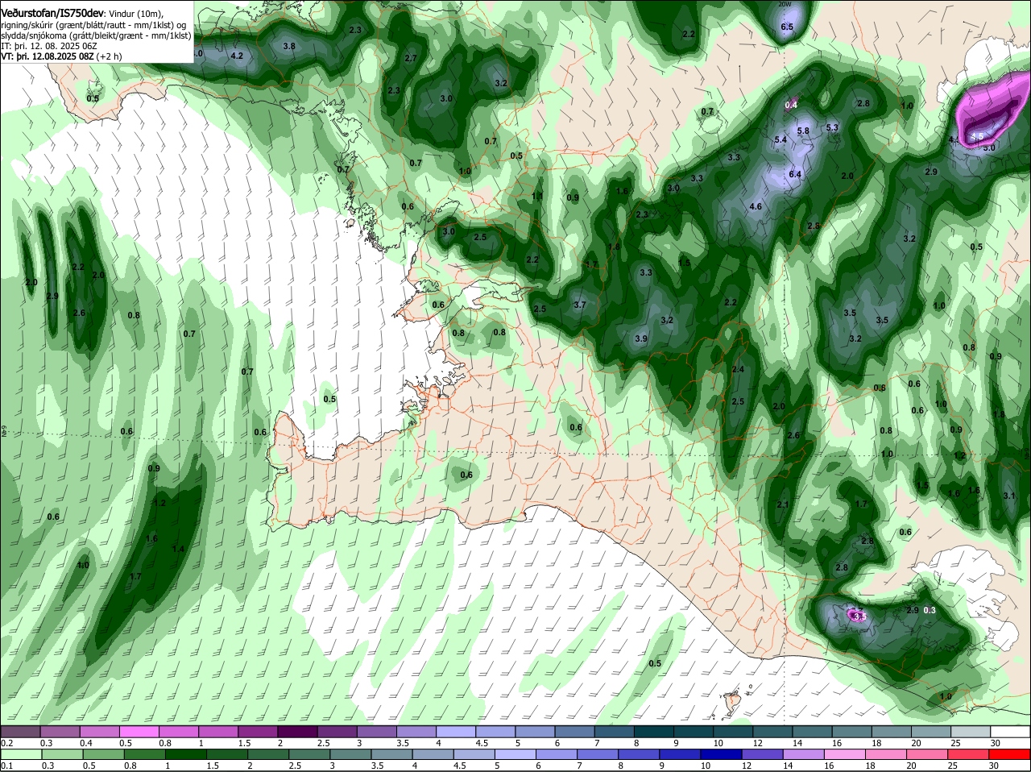Click the 4.6 precipitation value on the map
1031x772 pixels.
(756, 206)
